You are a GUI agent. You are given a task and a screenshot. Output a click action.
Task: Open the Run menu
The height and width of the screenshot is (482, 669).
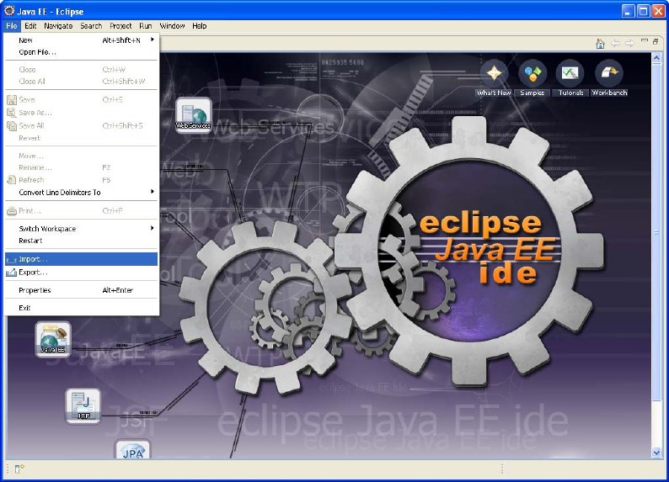click(x=146, y=26)
